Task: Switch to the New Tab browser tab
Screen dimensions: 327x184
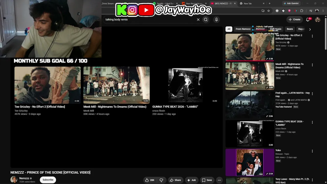Action: [x=252, y=4]
